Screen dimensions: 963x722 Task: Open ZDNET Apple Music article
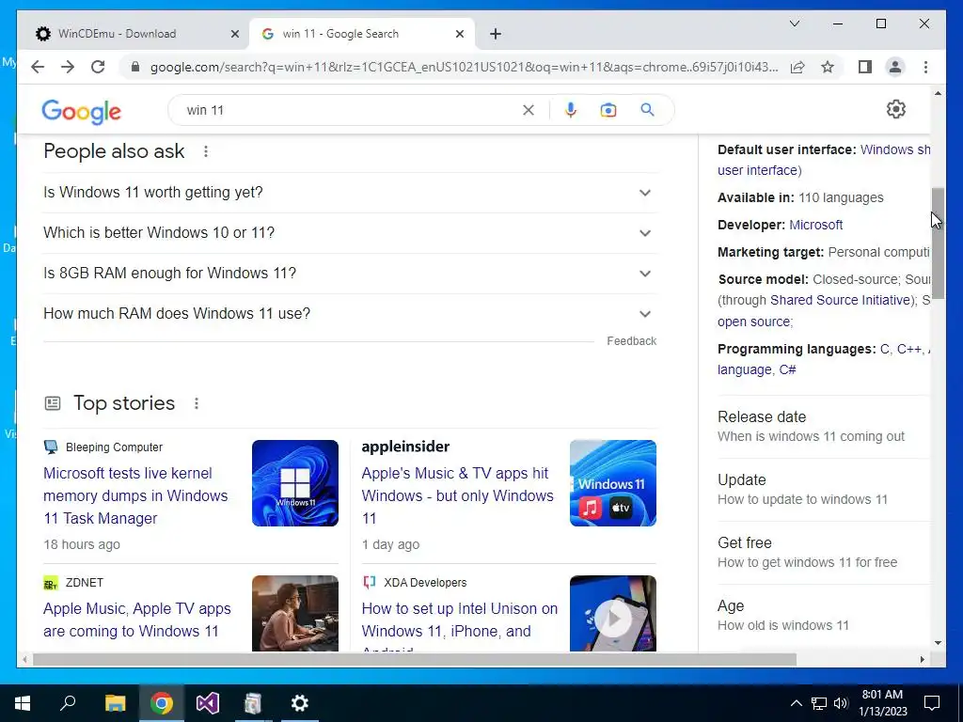(137, 620)
